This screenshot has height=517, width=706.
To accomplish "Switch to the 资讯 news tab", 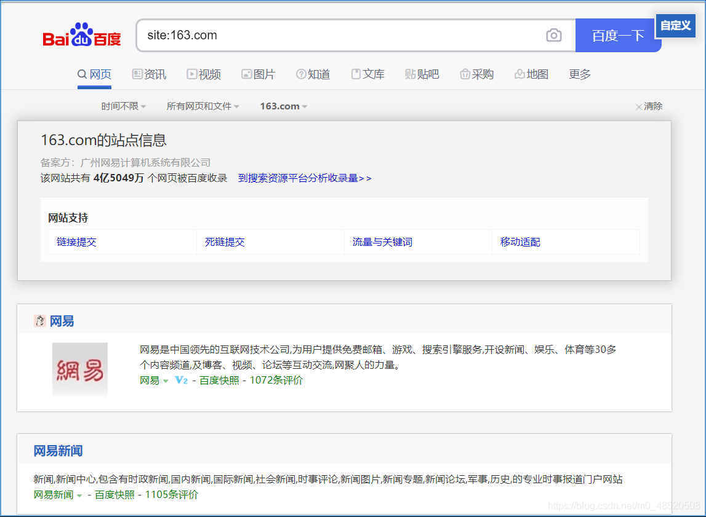I will (148, 74).
